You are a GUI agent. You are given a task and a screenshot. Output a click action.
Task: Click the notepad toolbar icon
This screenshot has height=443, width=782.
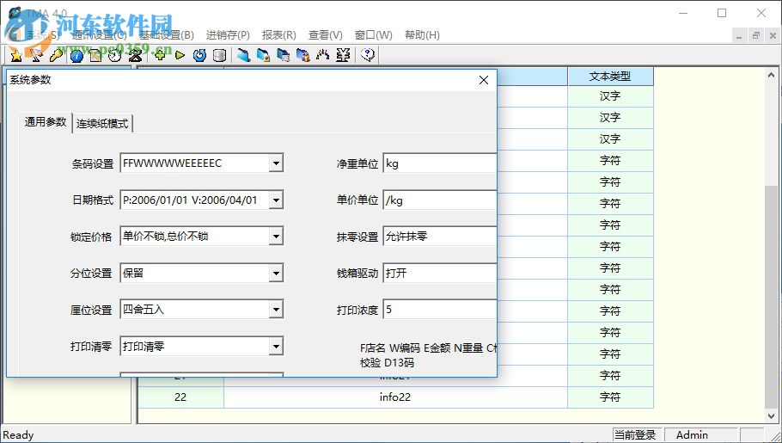coord(95,55)
